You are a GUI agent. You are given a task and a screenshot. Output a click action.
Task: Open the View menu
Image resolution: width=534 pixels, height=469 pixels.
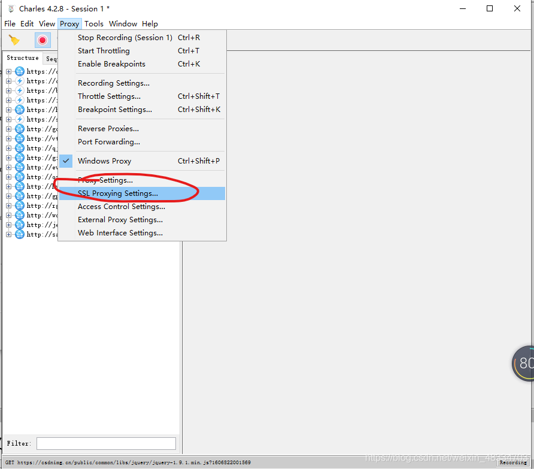click(47, 24)
